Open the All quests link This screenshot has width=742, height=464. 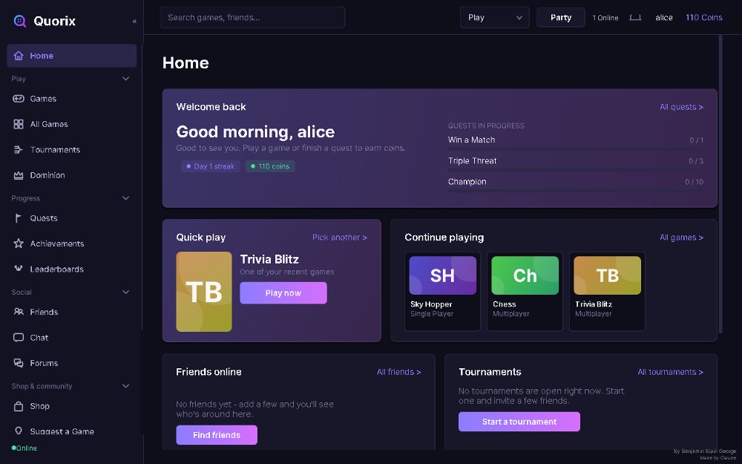tap(681, 107)
